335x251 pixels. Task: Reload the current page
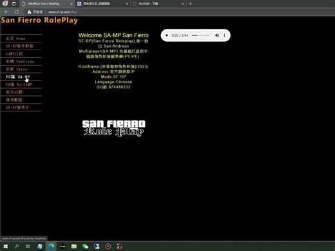pyautogui.click(x=17, y=12)
